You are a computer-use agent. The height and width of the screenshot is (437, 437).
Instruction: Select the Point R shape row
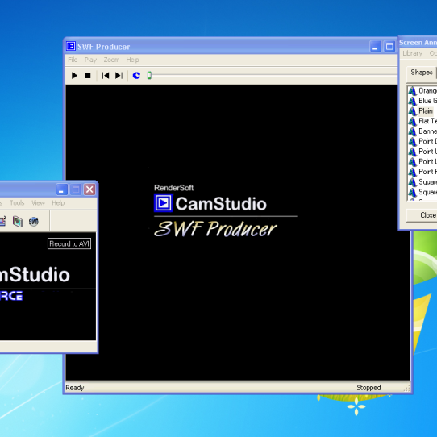(x=422, y=172)
